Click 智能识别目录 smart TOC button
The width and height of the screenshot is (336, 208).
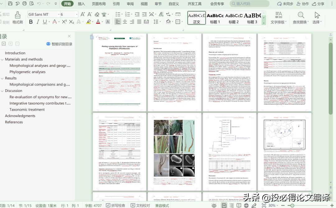(59, 44)
